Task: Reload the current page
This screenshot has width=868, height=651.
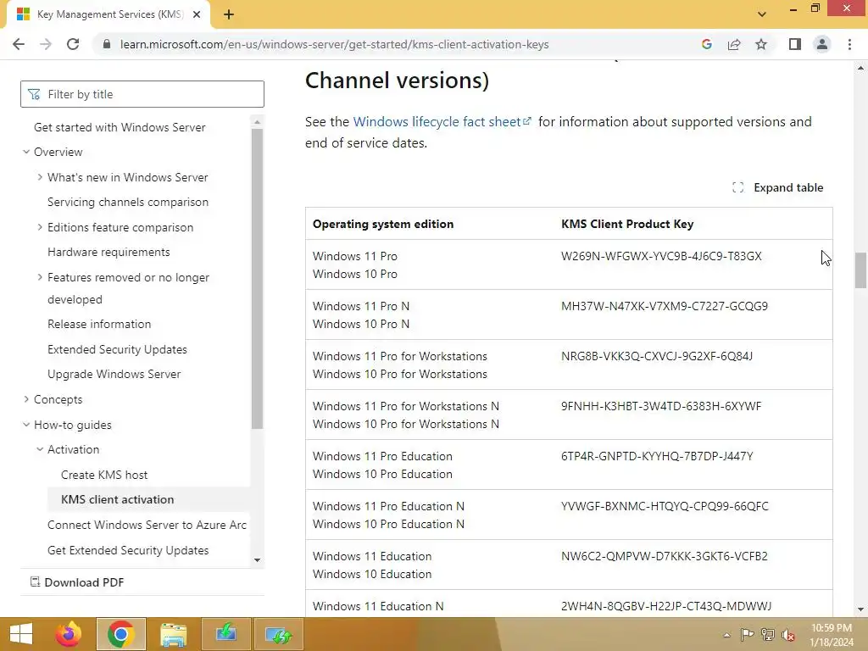Action: point(73,44)
